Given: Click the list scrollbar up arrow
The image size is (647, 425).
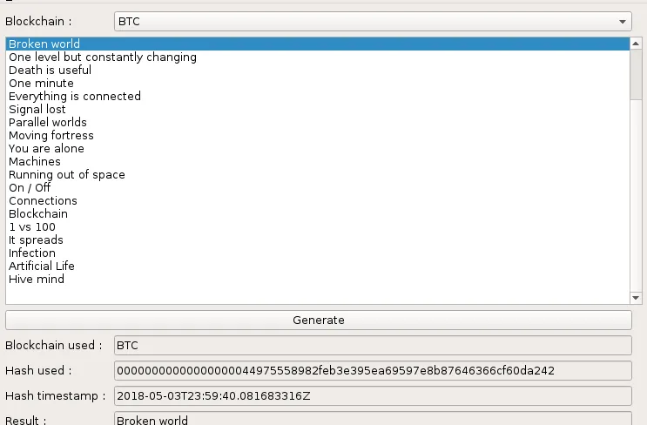Looking at the screenshot, I should [x=636, y=44].
